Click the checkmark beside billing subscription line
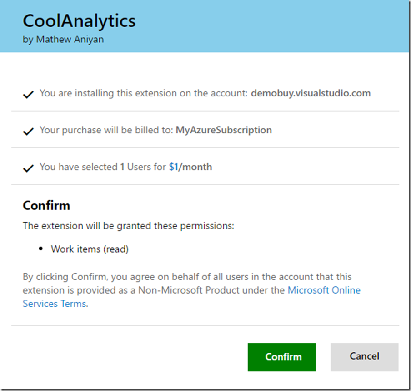Image resolution: width=411 pixels, height=391 pixels. 28,131
